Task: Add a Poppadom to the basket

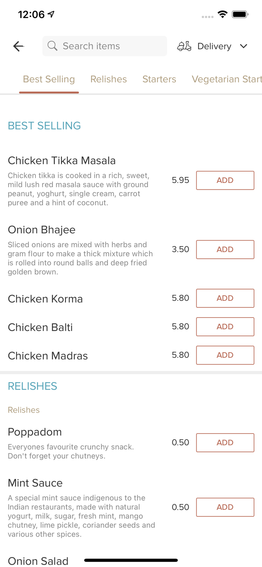Action: point(225,442)
